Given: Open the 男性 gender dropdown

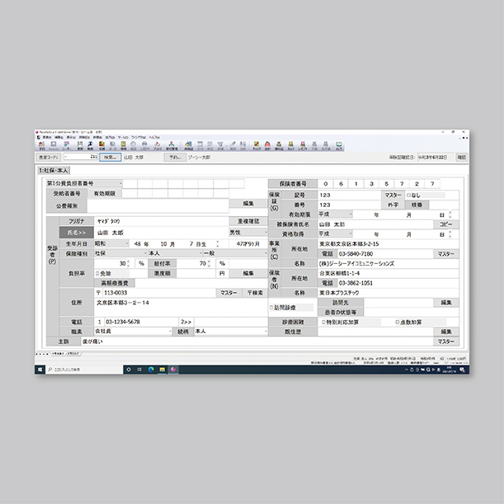Looking at the screenshot, I should point(266,233).
